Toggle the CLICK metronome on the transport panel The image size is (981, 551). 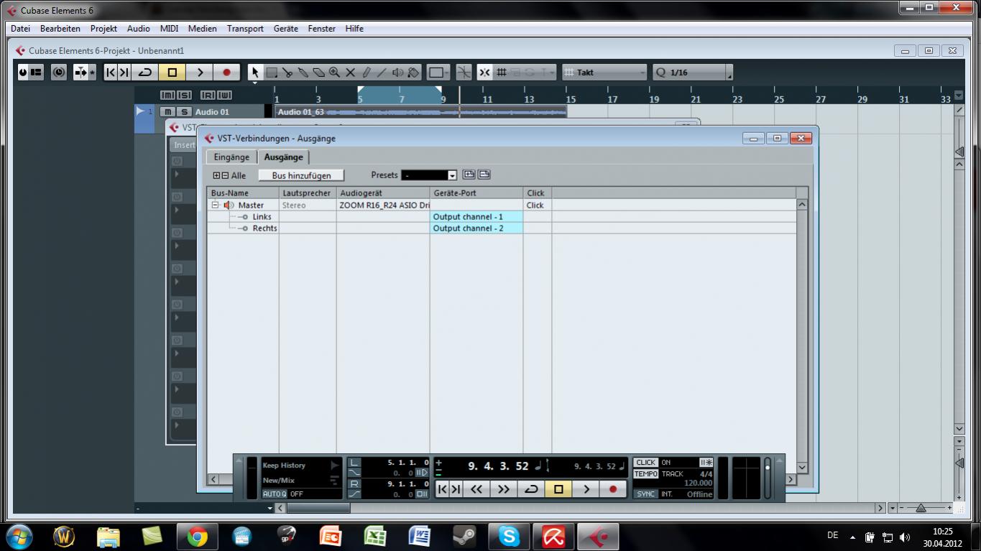pyautogui.click(x=645, y=463)
